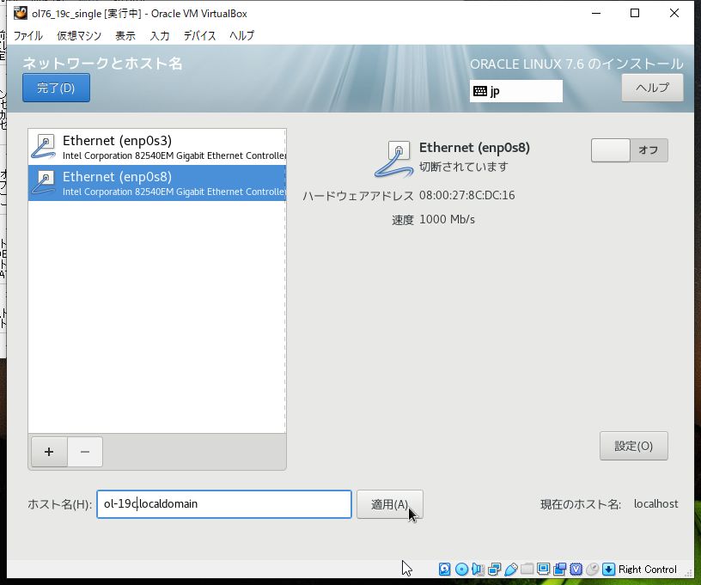Open the デバイス menu
The width and height of the screenshot is (701, 585).
(x=199, y=35)
